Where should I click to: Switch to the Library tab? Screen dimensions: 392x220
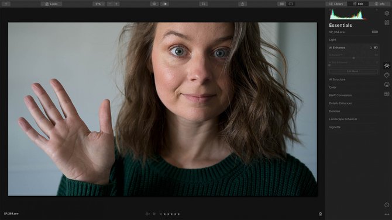coord(336,4)
